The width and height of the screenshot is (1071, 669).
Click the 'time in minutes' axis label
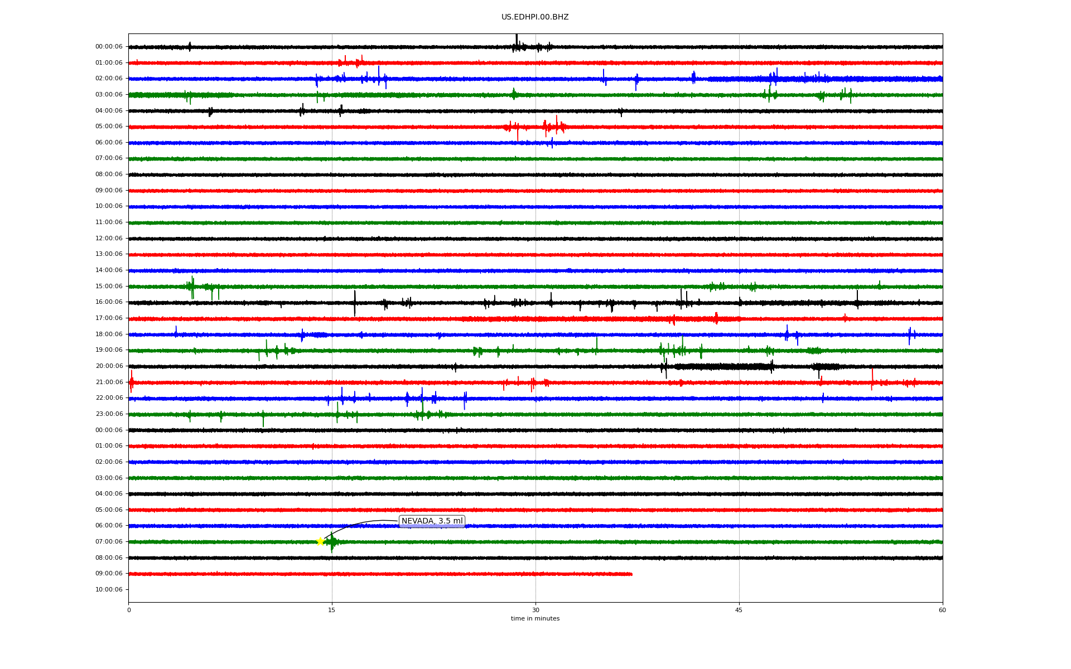click(x=535, y=618)
